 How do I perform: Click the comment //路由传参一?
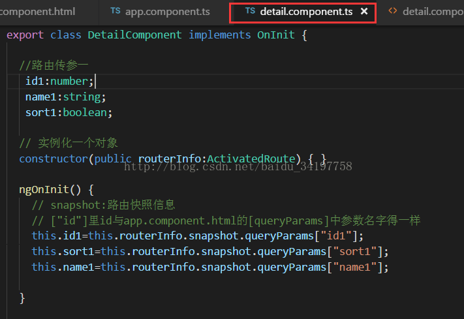(54, 65)
